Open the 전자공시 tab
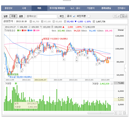 pyautogui.click(x=122, y=8)
